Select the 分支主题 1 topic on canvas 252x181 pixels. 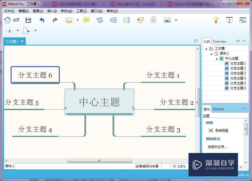pos(163,77)
